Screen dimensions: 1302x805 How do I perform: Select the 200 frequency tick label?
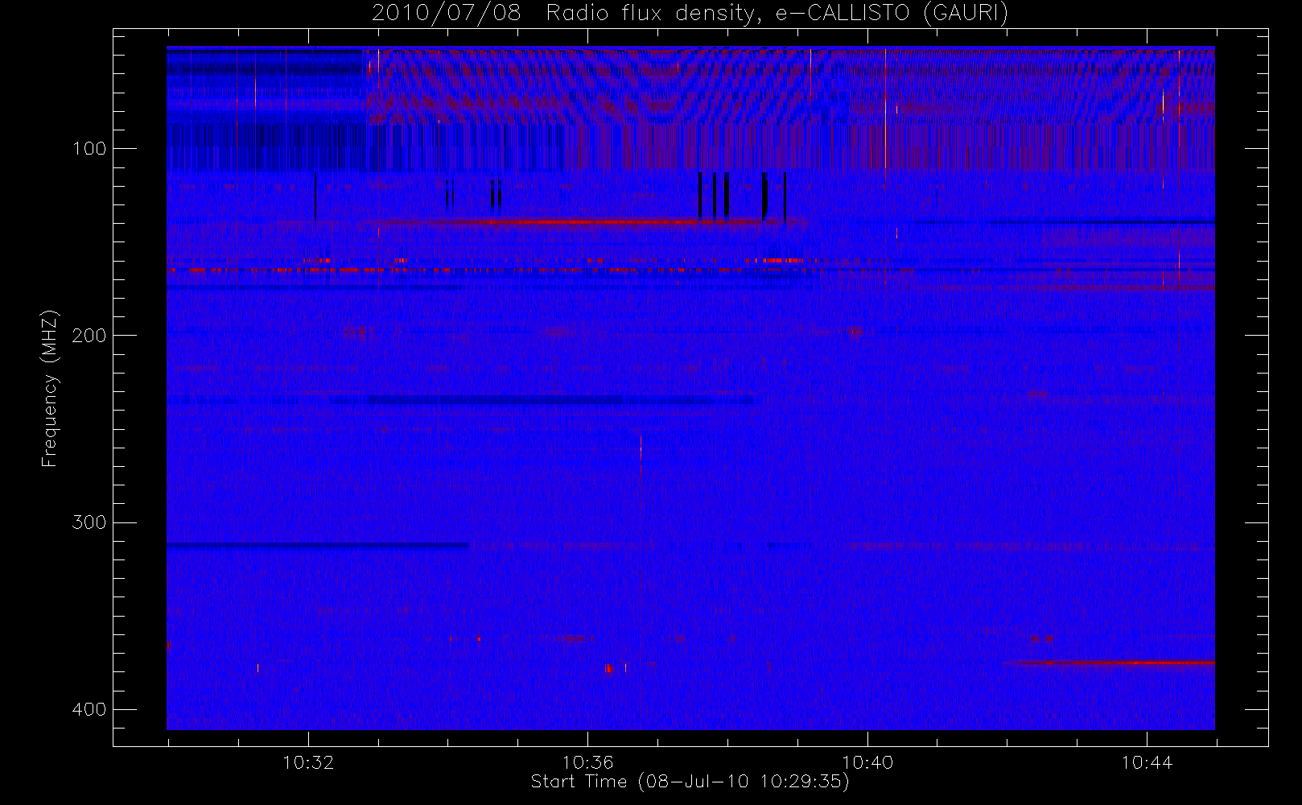pos(89,335)
